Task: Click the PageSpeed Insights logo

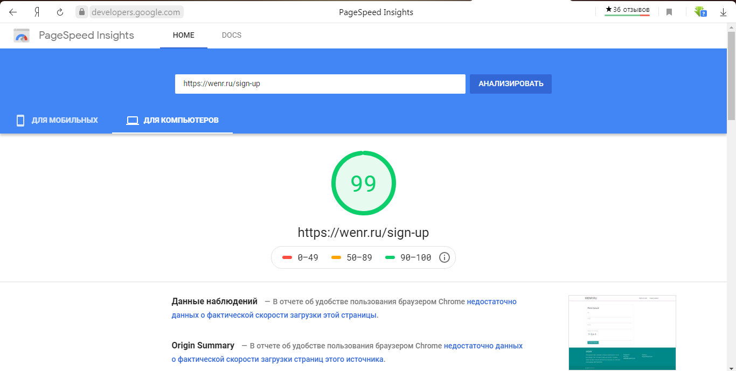Action: pos(22,36)
